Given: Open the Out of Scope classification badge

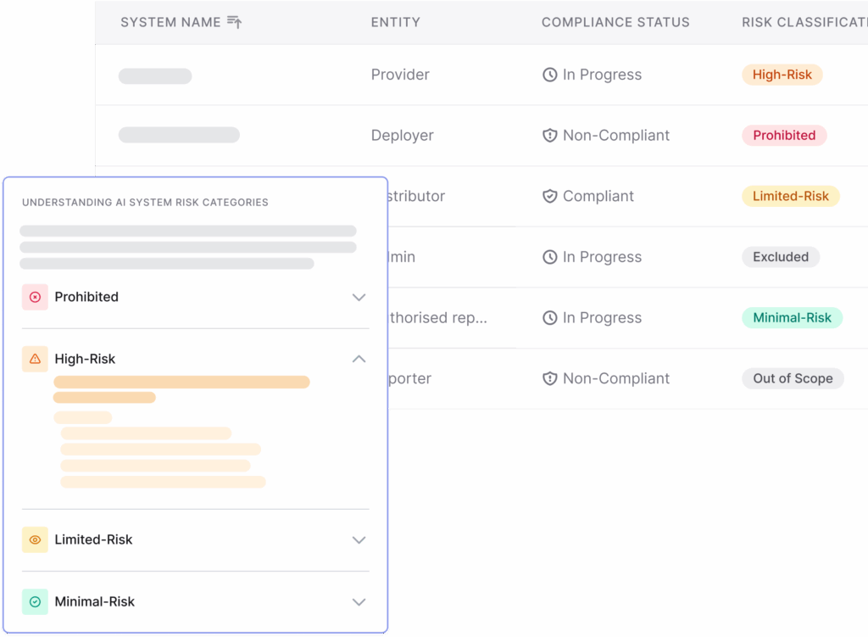Looking at the screenshot, I should point(793,379).
